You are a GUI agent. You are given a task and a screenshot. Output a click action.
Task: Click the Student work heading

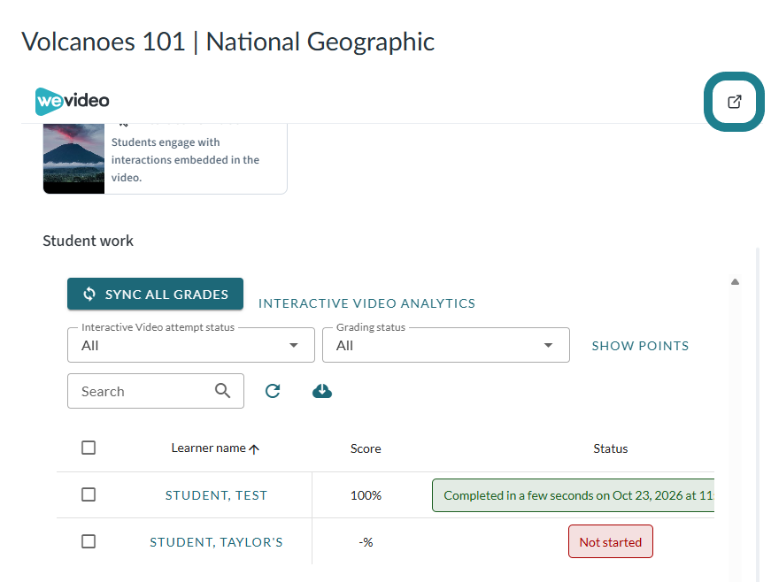click(88, 241)
